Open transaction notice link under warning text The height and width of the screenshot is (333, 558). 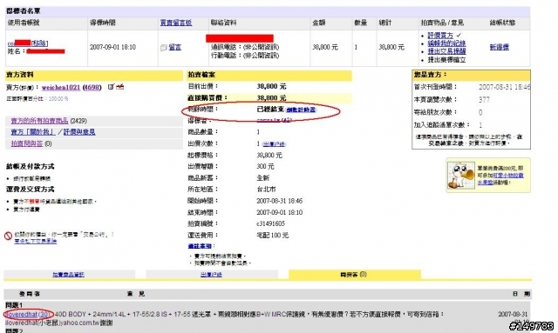[x=35, y=241]
